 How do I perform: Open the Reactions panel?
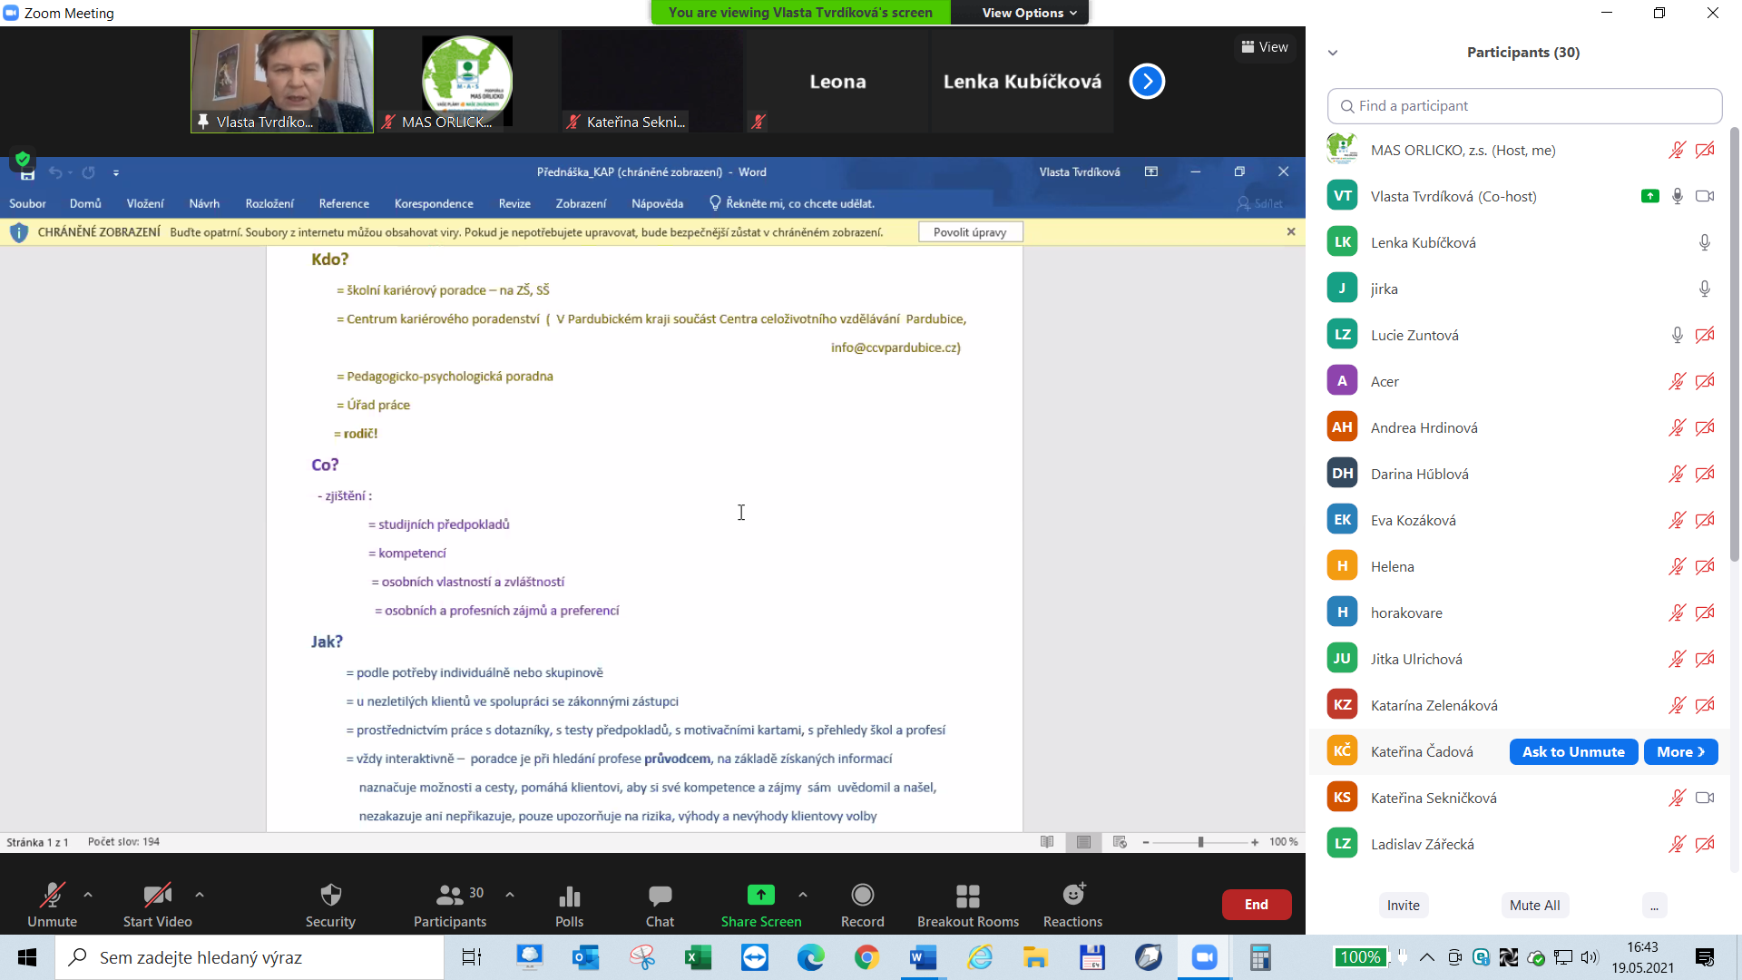click(x=1072, y=904)
